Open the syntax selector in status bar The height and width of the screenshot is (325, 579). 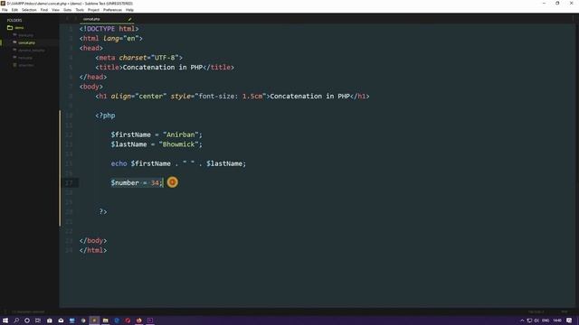coord(565,311)
